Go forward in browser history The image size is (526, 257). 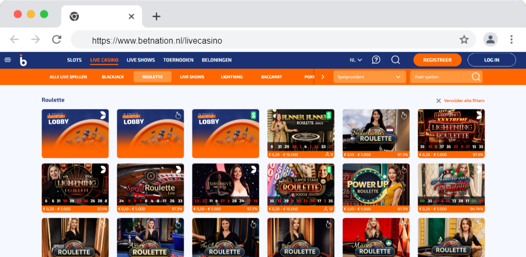[x=36, y=39]
